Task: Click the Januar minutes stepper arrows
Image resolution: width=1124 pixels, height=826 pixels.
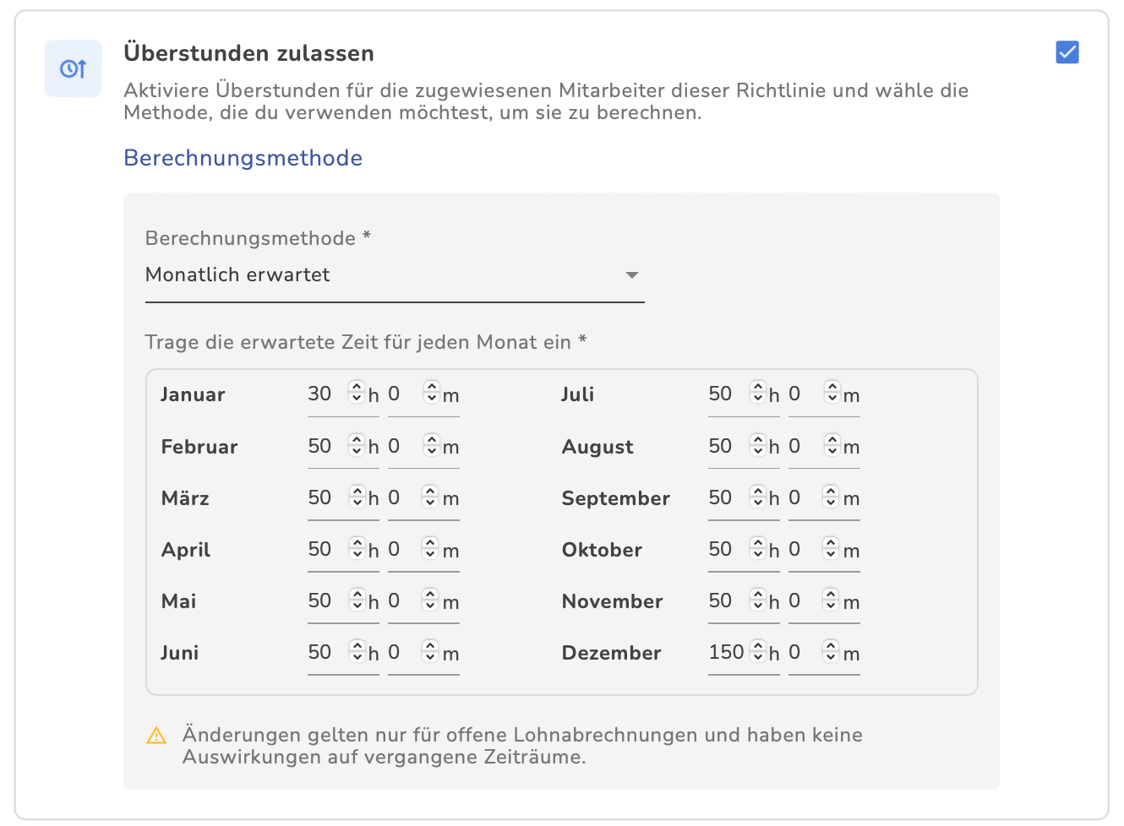Action: tap(432, 393)
